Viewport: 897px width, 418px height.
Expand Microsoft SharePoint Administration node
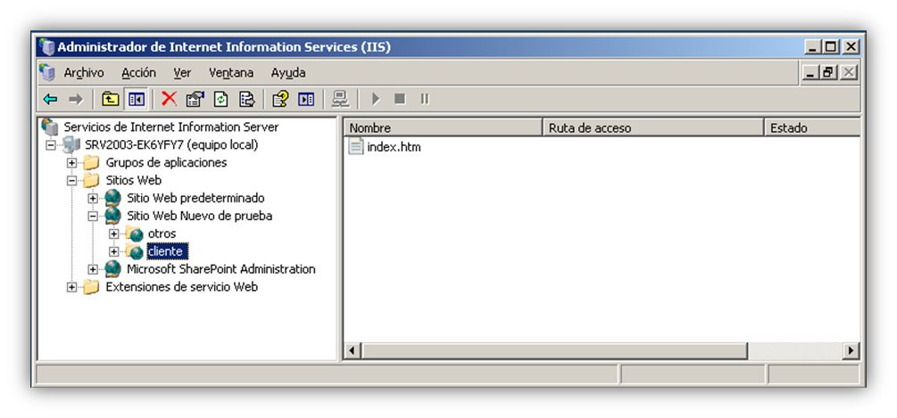93,269
